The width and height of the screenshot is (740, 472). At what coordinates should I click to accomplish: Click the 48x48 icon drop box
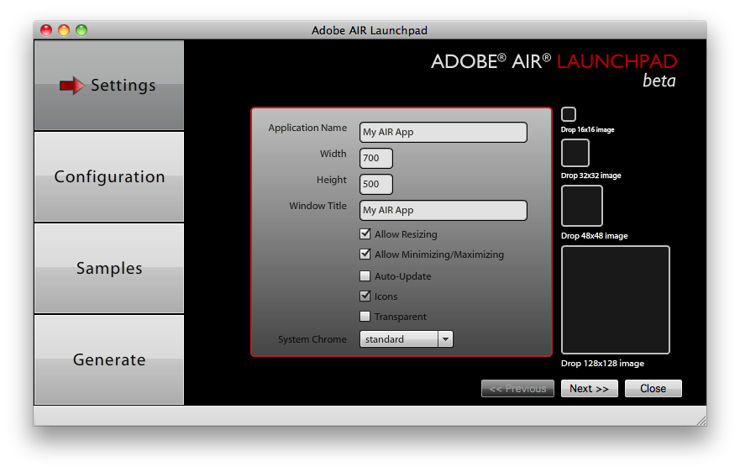click(582, 206)
